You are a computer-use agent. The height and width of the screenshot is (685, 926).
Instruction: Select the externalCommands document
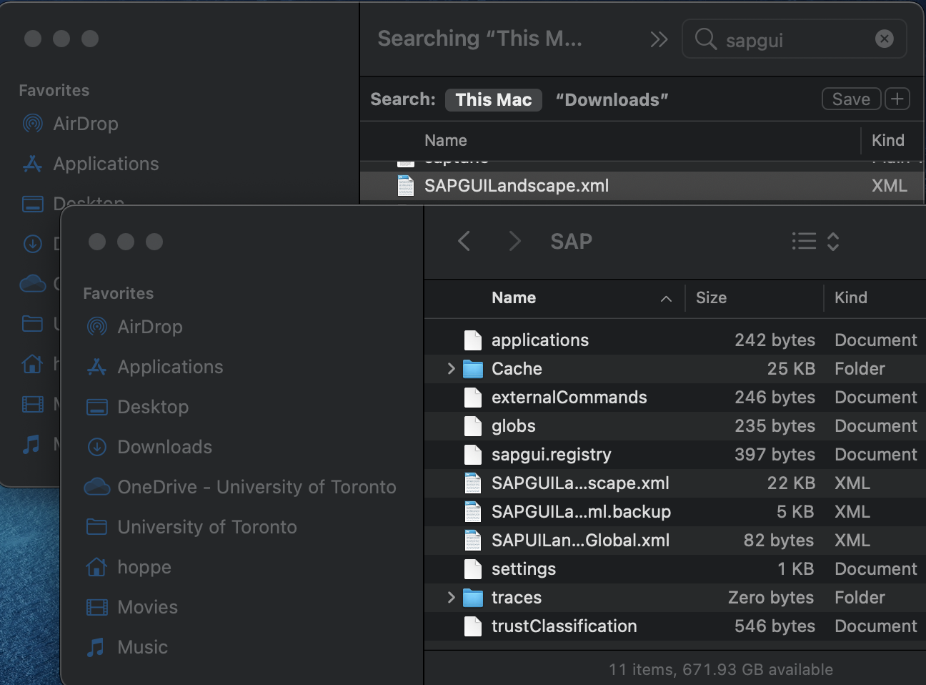pyautogui.click(x=675, y=398)
